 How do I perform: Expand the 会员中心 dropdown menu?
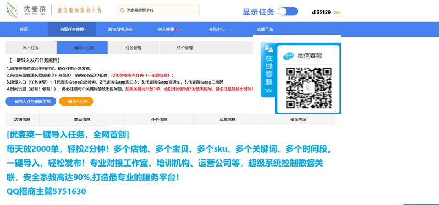pos(220,29)
